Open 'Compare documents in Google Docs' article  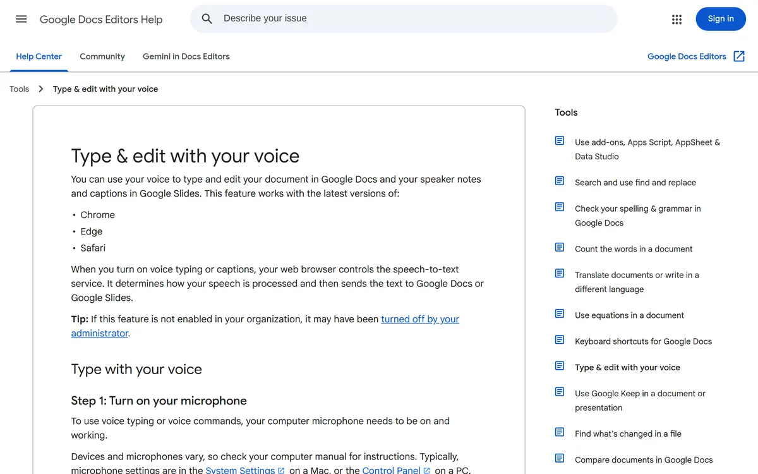pos(644,459)
